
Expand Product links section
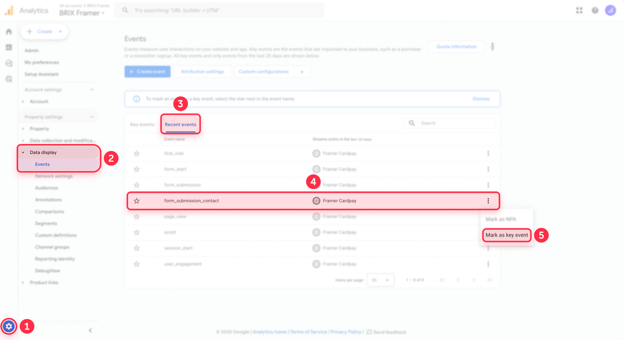(23, 282)
